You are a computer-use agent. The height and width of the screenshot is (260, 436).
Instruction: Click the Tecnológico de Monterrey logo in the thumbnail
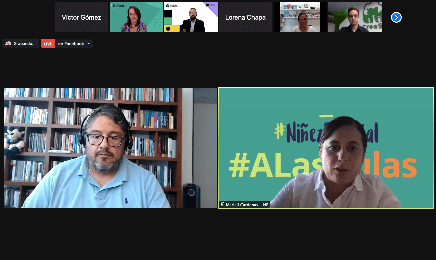coord(172,6)
